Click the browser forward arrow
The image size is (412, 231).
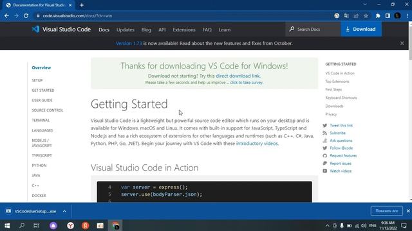tap(16, 15)
